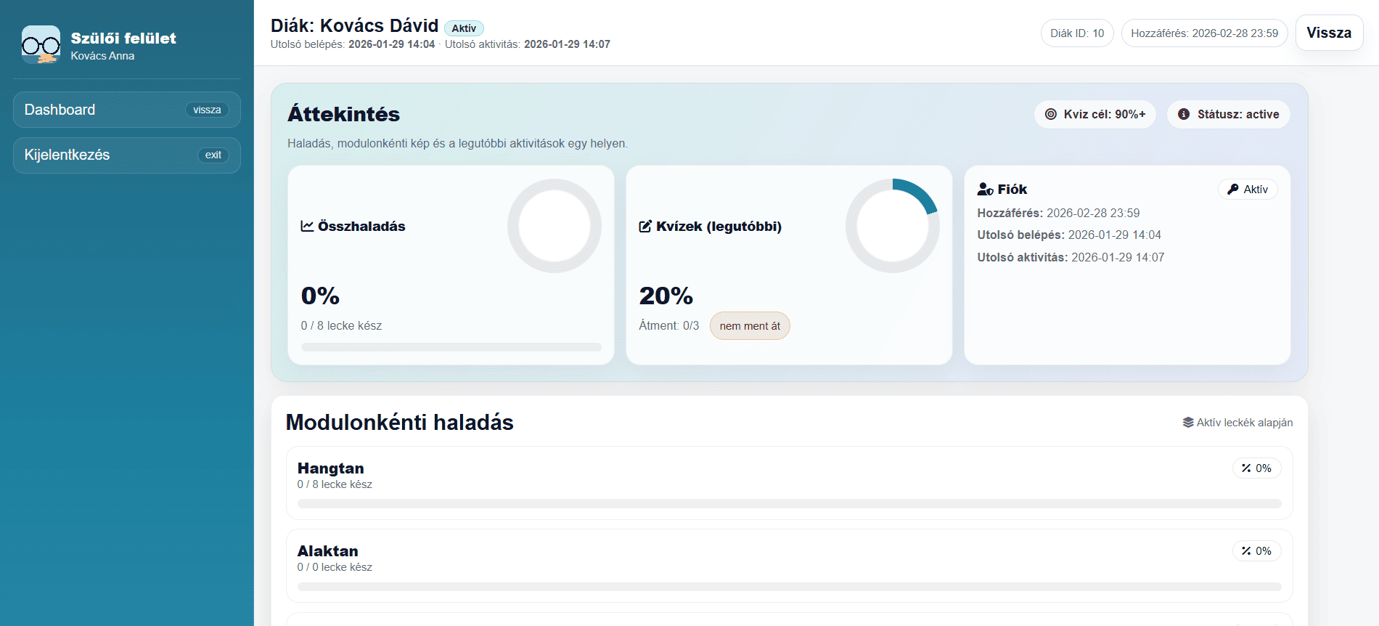Click the Aktív badge beside student name
The width and height of the screenshot is (1379, 626).
464,28
